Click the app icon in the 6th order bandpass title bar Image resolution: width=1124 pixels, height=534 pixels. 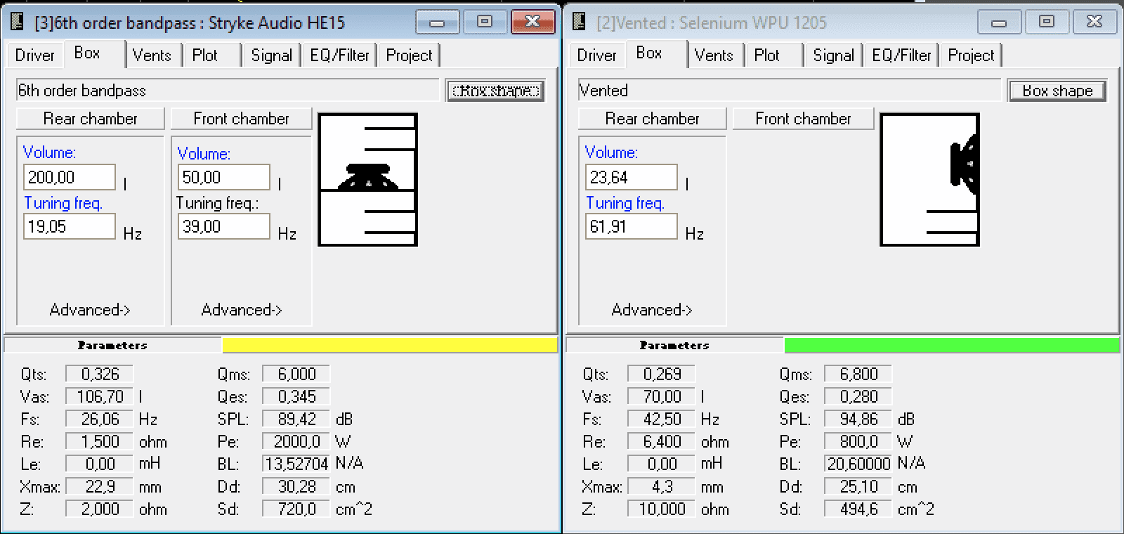[x=18, y=22]
